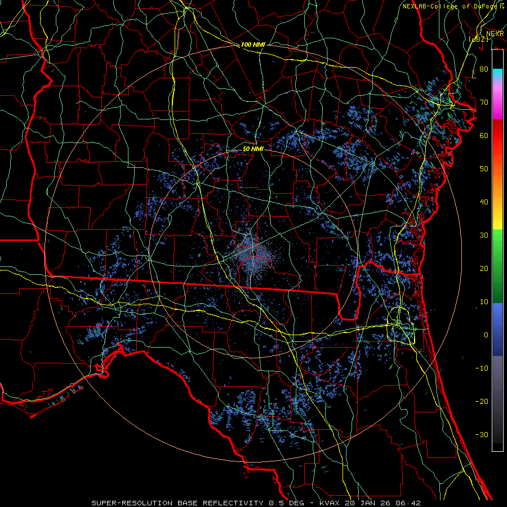507x507 pixels.
Task: Click the 50 value on the dBZ scale
Action: (x=484, y=169)
